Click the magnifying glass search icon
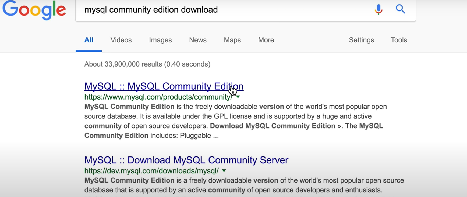467x197 pixels. (400, 9)
